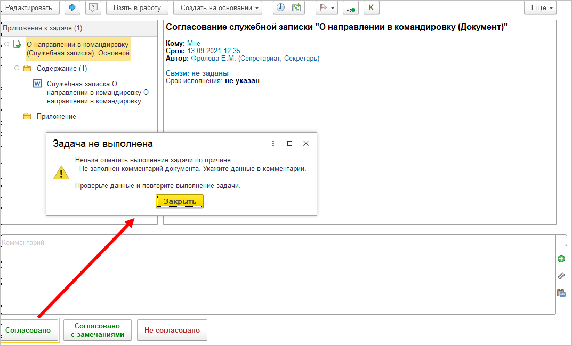Click inside the "Комментарий" text field
Screen dimensions: 572x346
(x=277, y=274)
